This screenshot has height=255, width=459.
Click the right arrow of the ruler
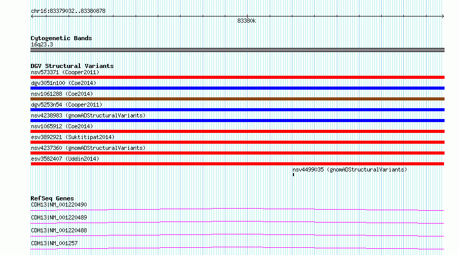(442, 16)
